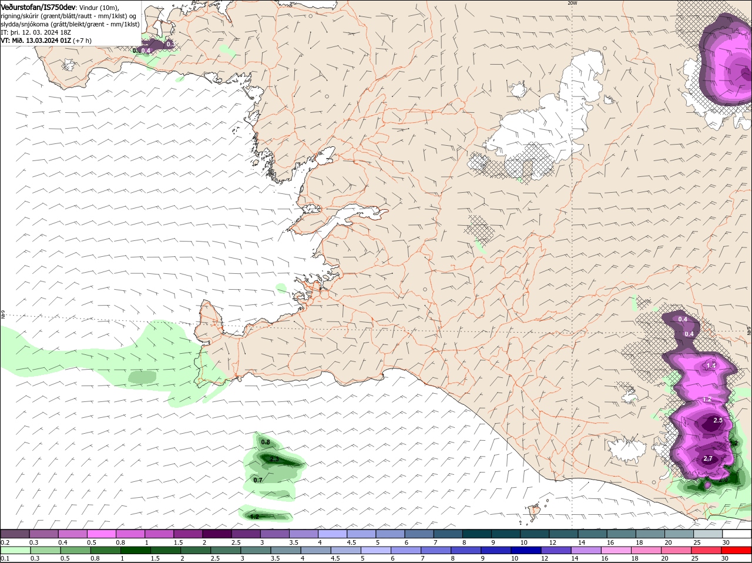Pick upper-row snow swatch between 1 and 1.5
Viewport: 752px width, 563px height.
point(159,534)
